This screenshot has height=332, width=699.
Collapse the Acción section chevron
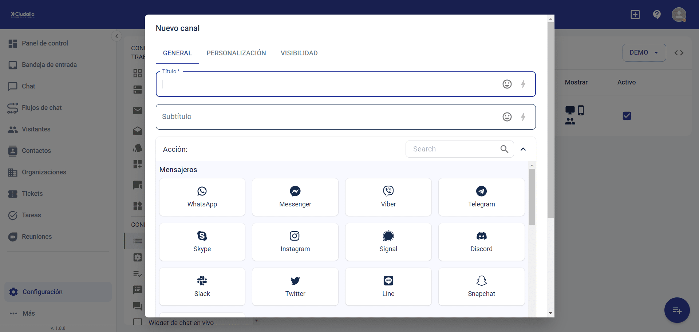[x=523, y=149]
